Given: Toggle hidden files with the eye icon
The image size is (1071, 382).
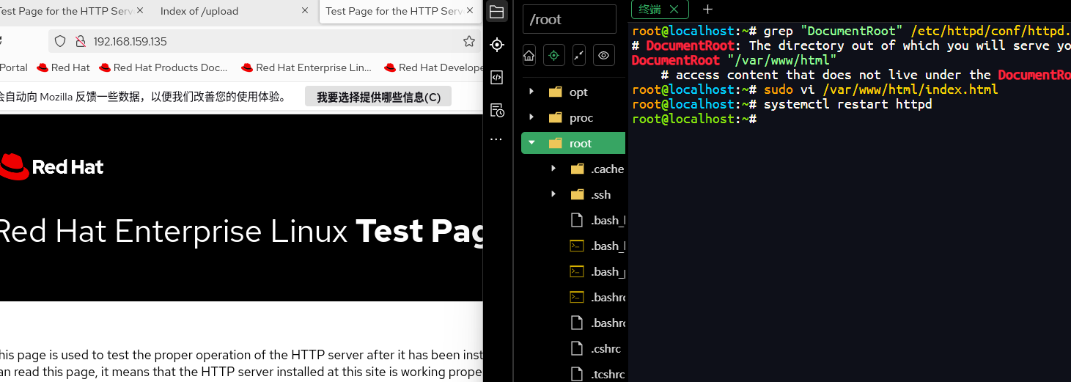Looking at the screenshot, I should pyautogui.click(x=603, y=55).
